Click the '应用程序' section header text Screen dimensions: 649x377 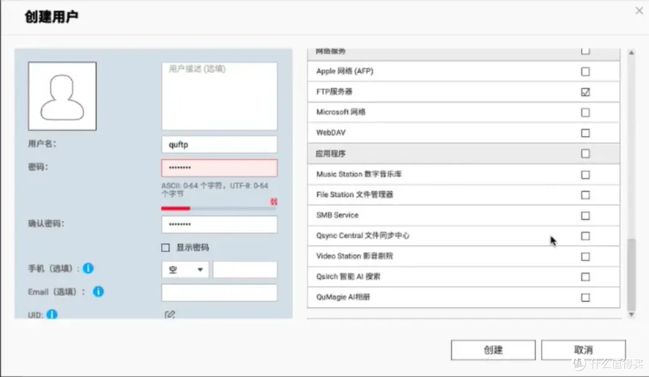(331, 154)
